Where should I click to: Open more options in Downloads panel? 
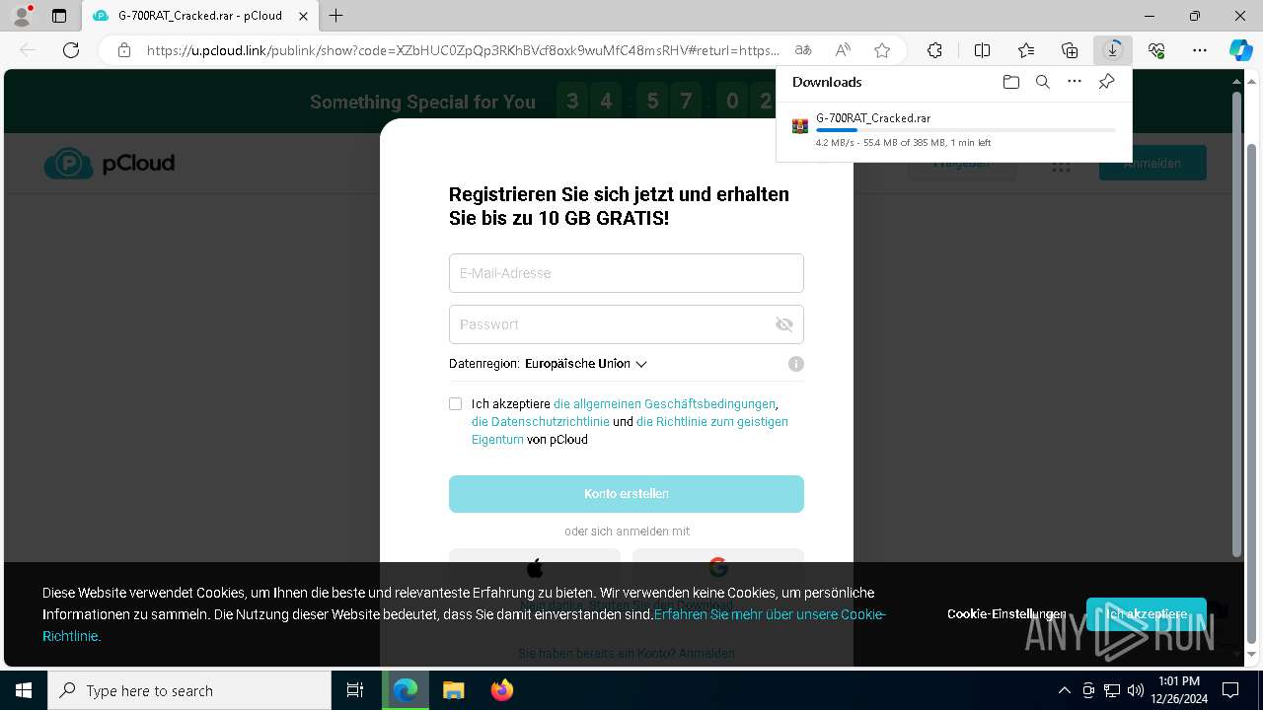[1075, 82]
